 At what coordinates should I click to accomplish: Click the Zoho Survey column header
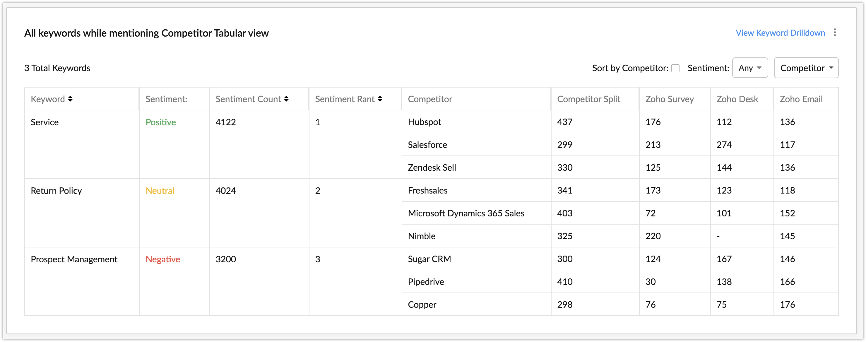tap(669, 99)
